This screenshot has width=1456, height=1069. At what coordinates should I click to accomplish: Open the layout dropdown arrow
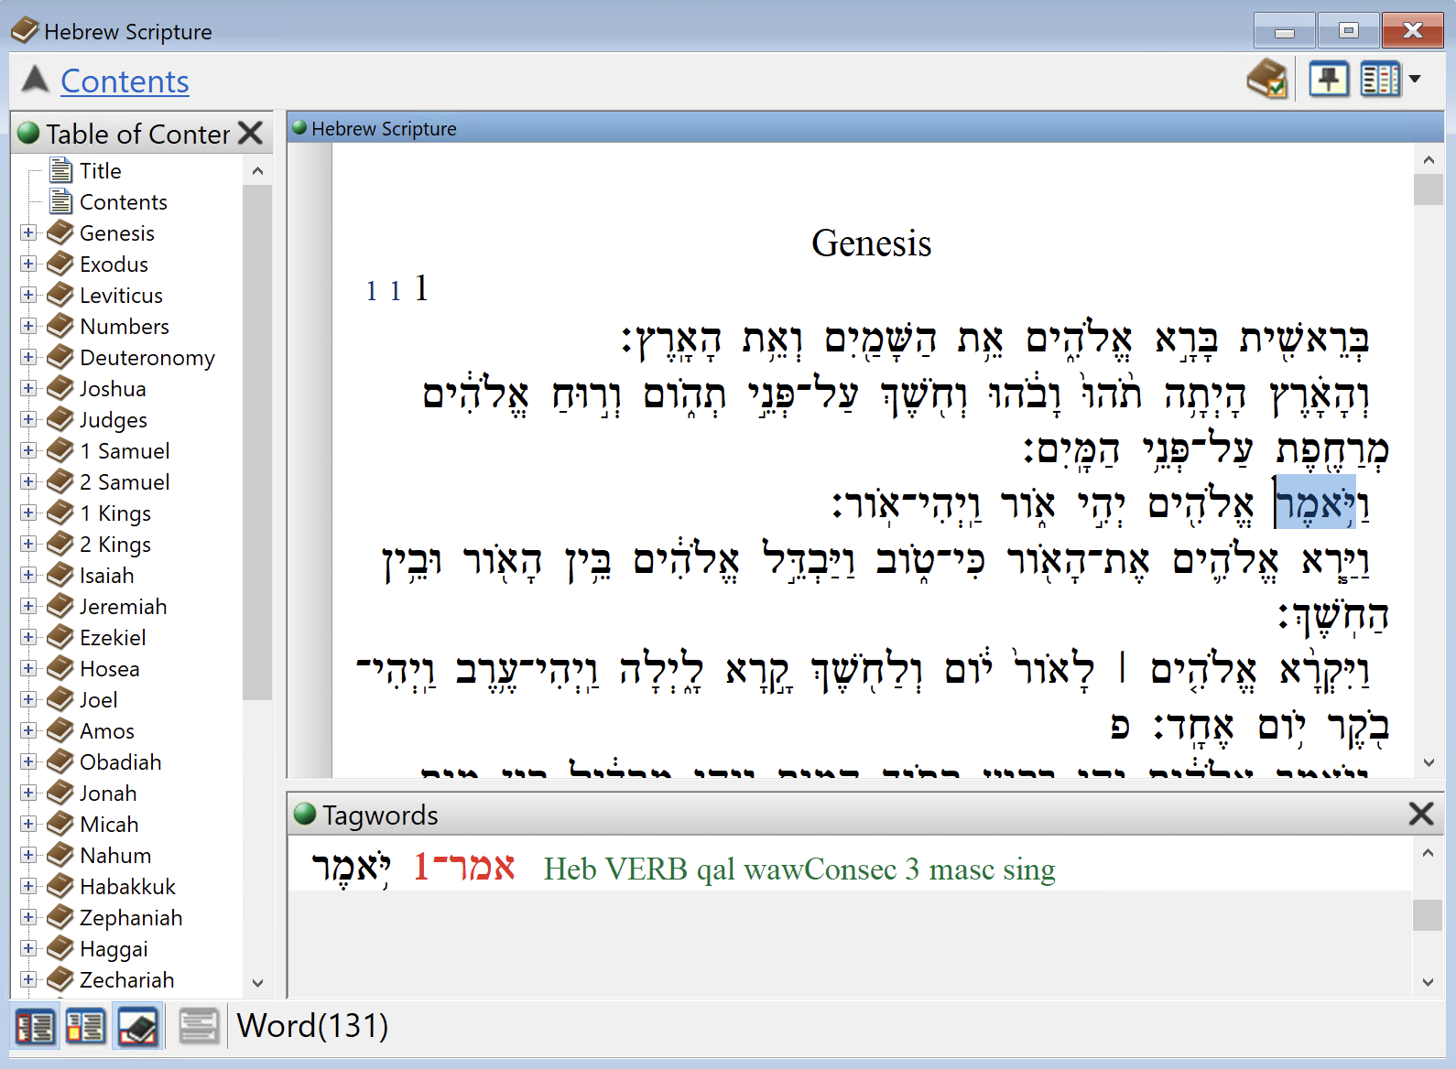click(x=1415, y=80)
